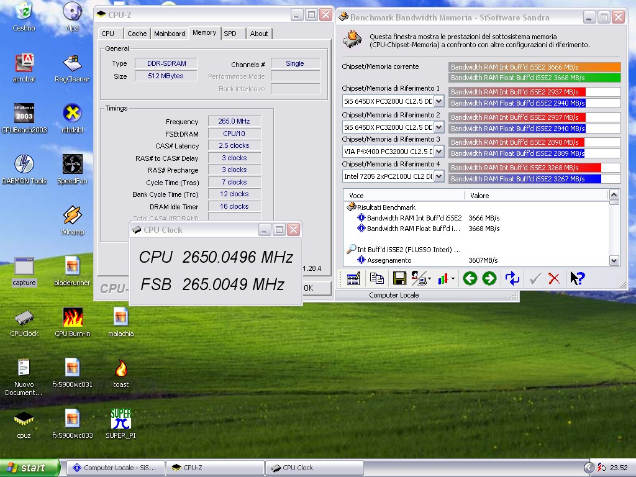Select Bandwidth RAM Int Buff'd iSSE2 result row

tap(414, 218)
